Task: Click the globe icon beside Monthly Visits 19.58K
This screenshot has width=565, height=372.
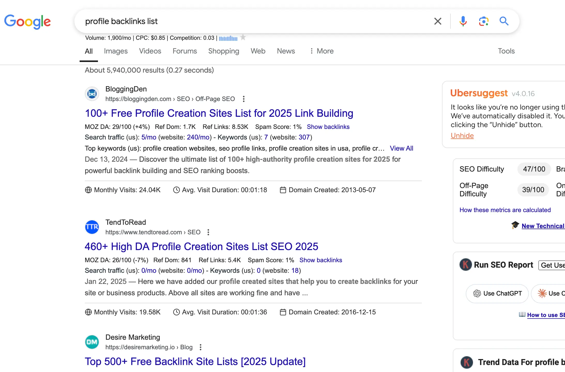Action: [x=88, y=312]
